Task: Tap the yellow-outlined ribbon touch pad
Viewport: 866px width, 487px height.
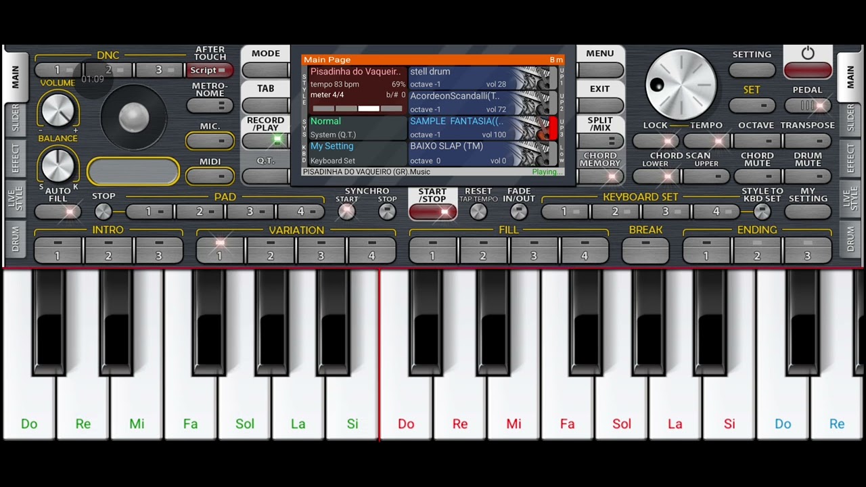Action: tap(133, 172)
